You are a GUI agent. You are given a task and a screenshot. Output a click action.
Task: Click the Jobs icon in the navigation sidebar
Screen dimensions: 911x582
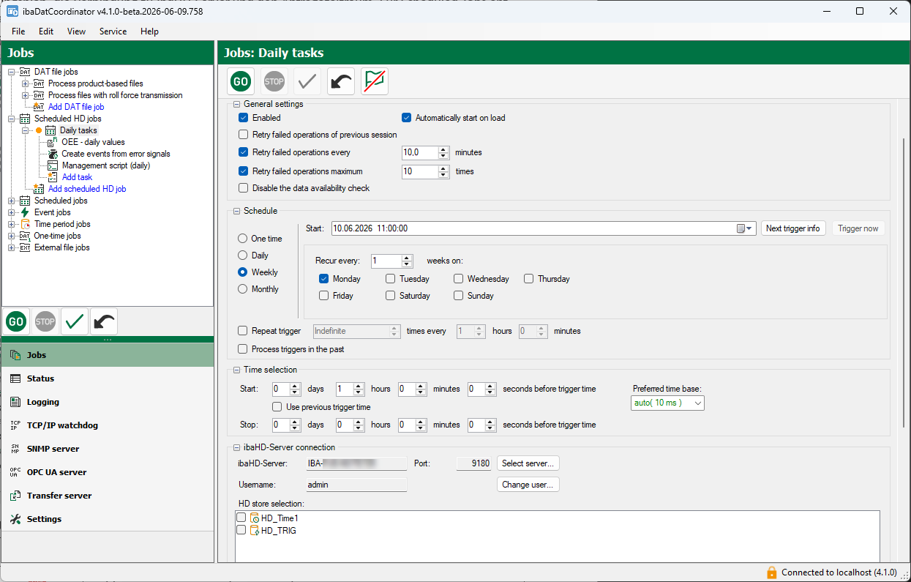coord(15,355)
